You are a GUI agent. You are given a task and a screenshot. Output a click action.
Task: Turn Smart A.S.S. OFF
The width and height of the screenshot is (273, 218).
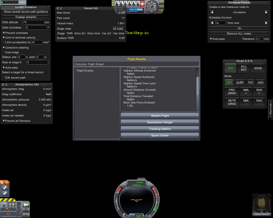(230, 68)
